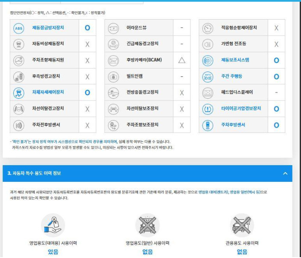Collapse section 3 with the chevron arrow
Screen dimensions: 301x258
point(285,173)
